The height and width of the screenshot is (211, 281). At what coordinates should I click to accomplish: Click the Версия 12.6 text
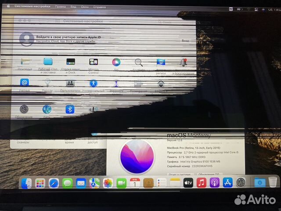click(x=175, y=140)
